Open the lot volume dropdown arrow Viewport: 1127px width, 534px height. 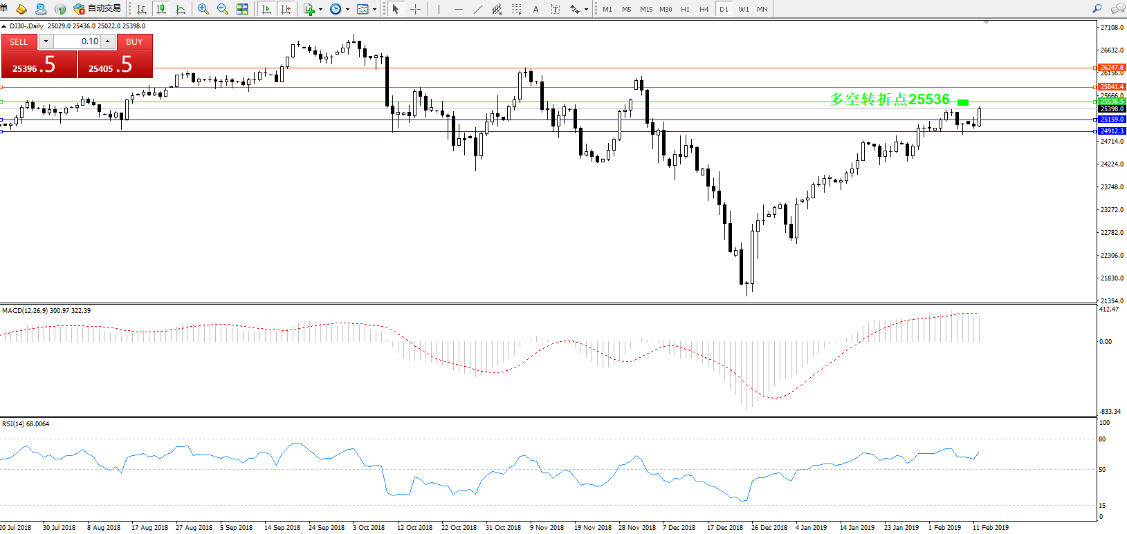tap(46, 41)
